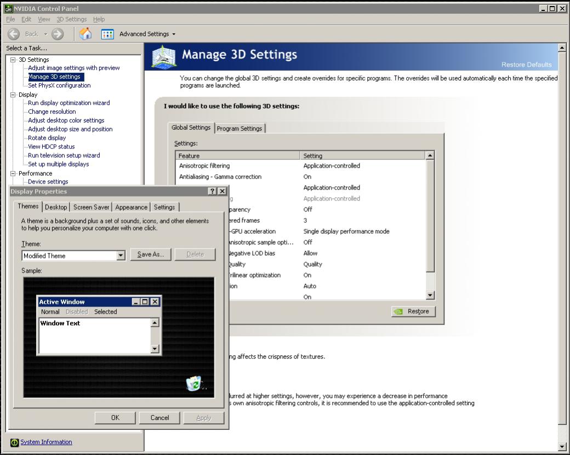570x455 pixels.
Task: Select Change resolution task
Action: 52,112
